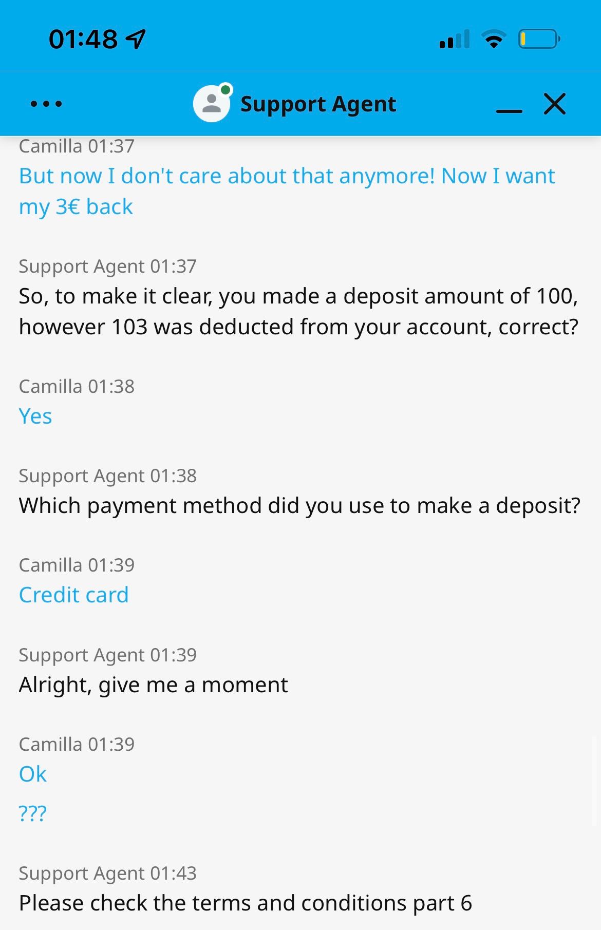Viewport: 601px width, 930px height.
Task: Tap the location arrow in status bar
Action: pyautogui.click(x=136, y=39)
